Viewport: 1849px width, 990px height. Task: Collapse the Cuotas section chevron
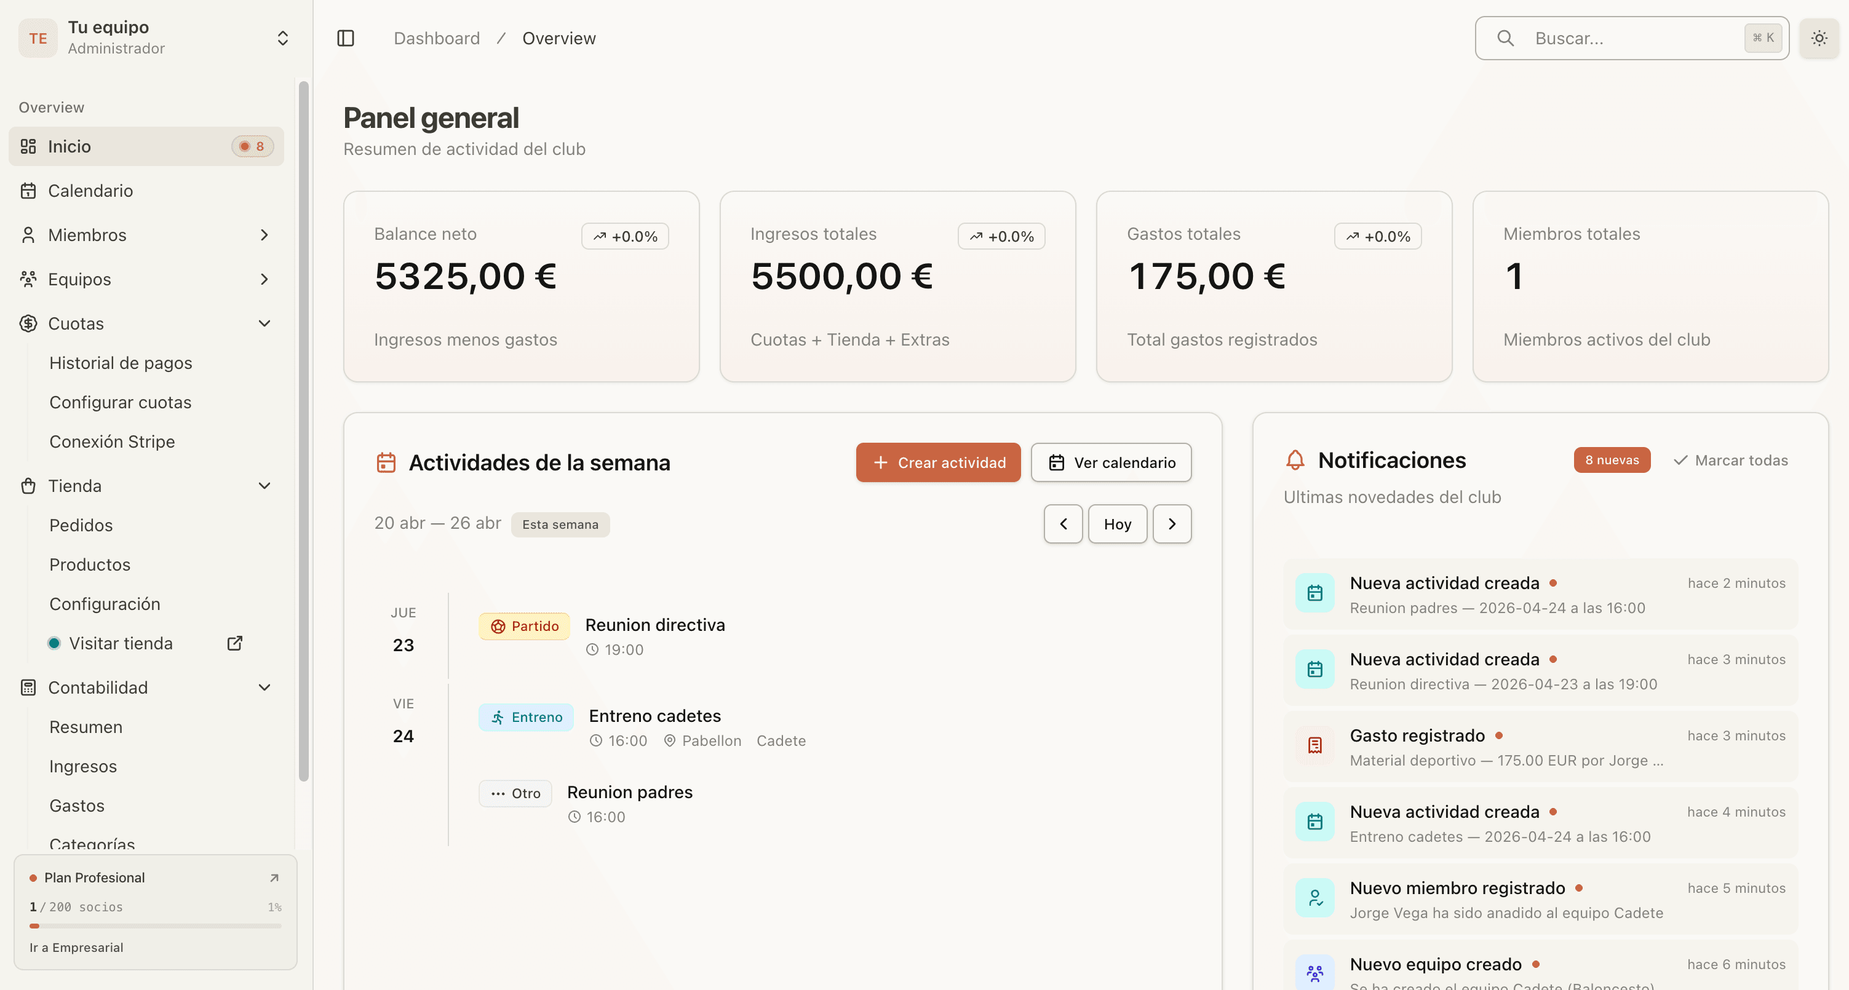click(x=264, y=323)
